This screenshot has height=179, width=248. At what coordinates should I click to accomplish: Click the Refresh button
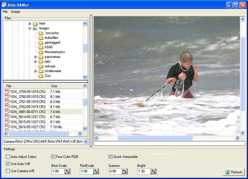(x=233, y=172)
